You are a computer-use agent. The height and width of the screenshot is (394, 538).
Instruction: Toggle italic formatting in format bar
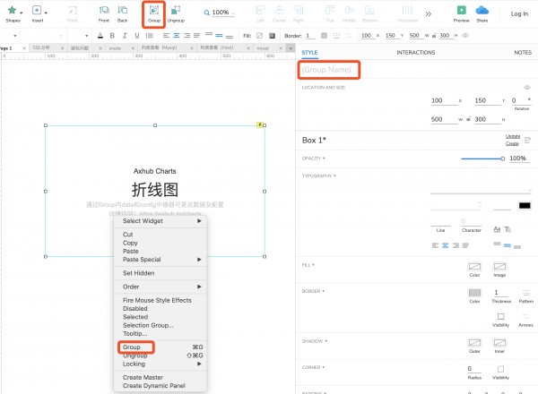pos(125,35)
